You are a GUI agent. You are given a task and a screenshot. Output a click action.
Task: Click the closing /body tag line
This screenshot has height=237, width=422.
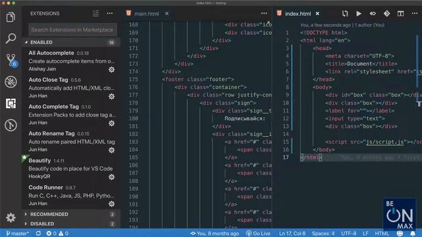pyautogui.click(x=324, y=149)
